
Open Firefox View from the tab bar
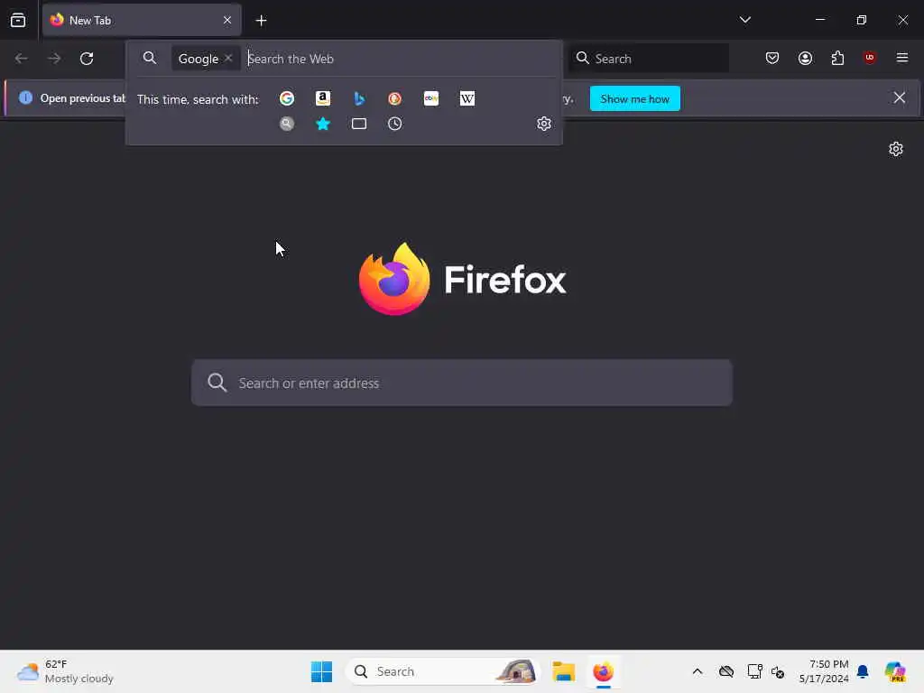point(18,20)
